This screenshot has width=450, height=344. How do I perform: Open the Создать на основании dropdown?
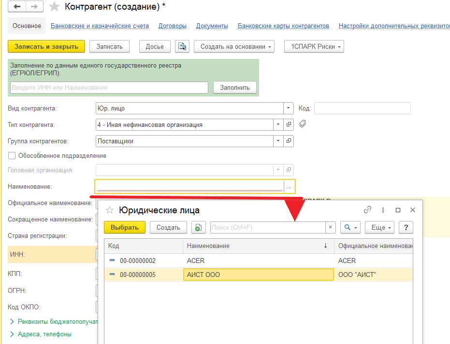pos(234,46)
